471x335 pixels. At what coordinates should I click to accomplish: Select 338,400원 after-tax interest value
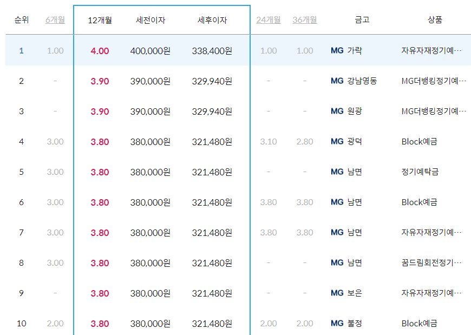(212, 51)
